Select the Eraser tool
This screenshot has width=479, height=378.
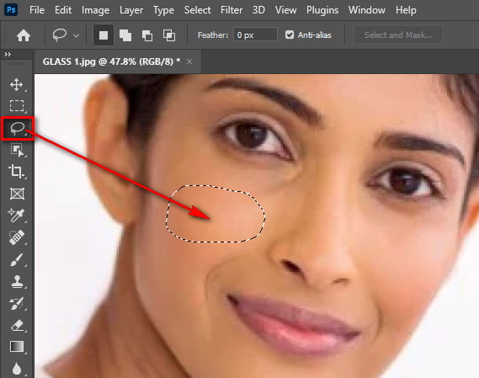[17, 326]
